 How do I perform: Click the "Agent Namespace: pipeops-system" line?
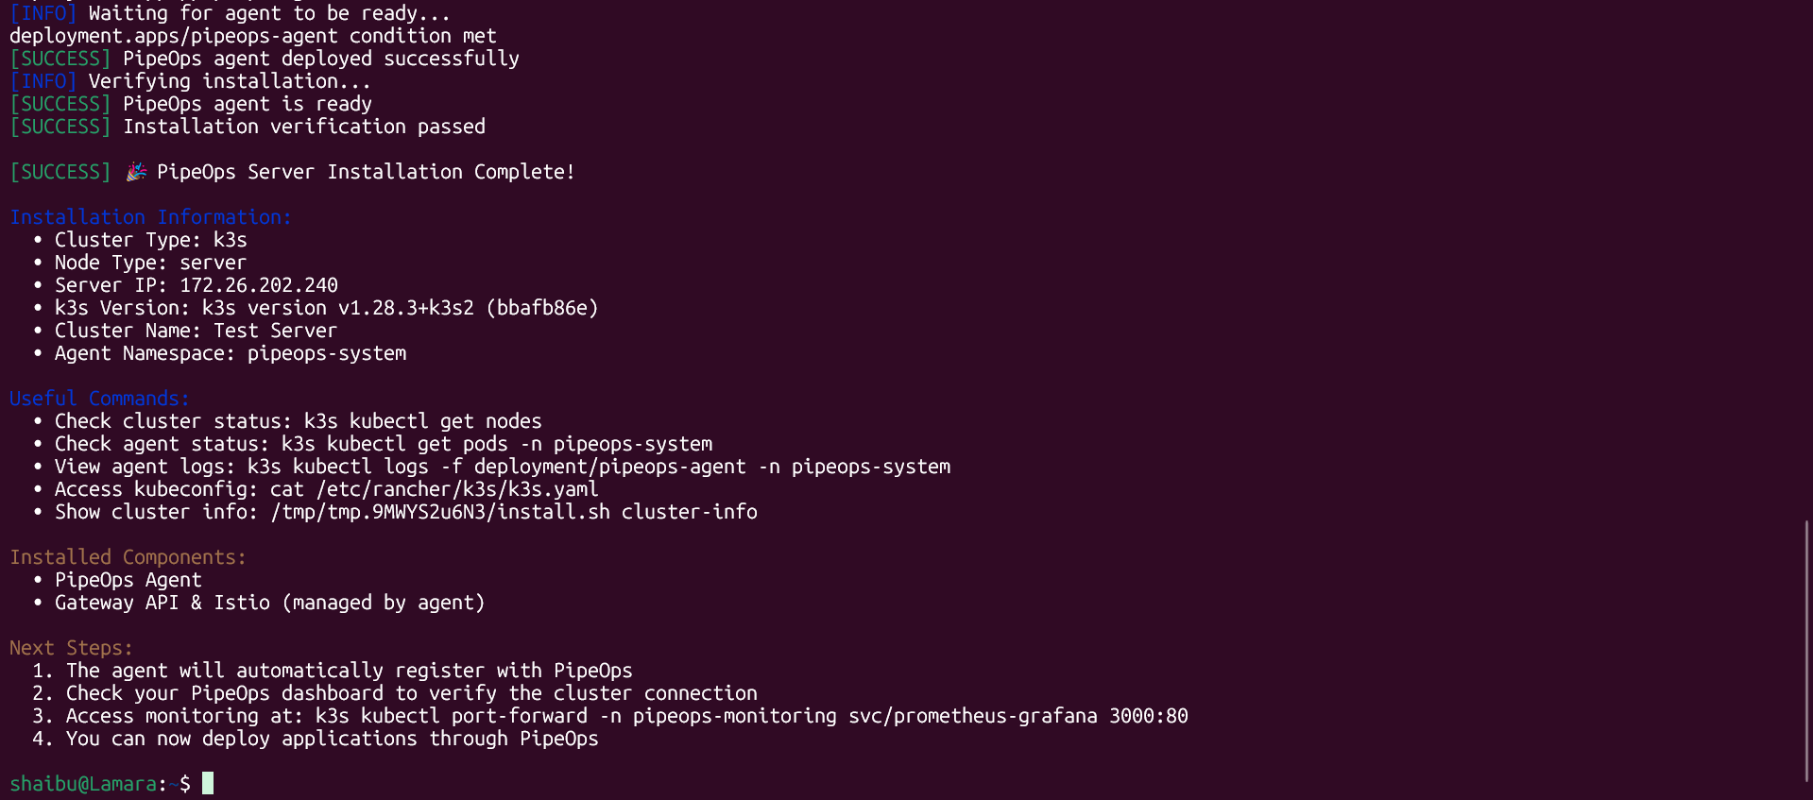(x=231, y=353)
